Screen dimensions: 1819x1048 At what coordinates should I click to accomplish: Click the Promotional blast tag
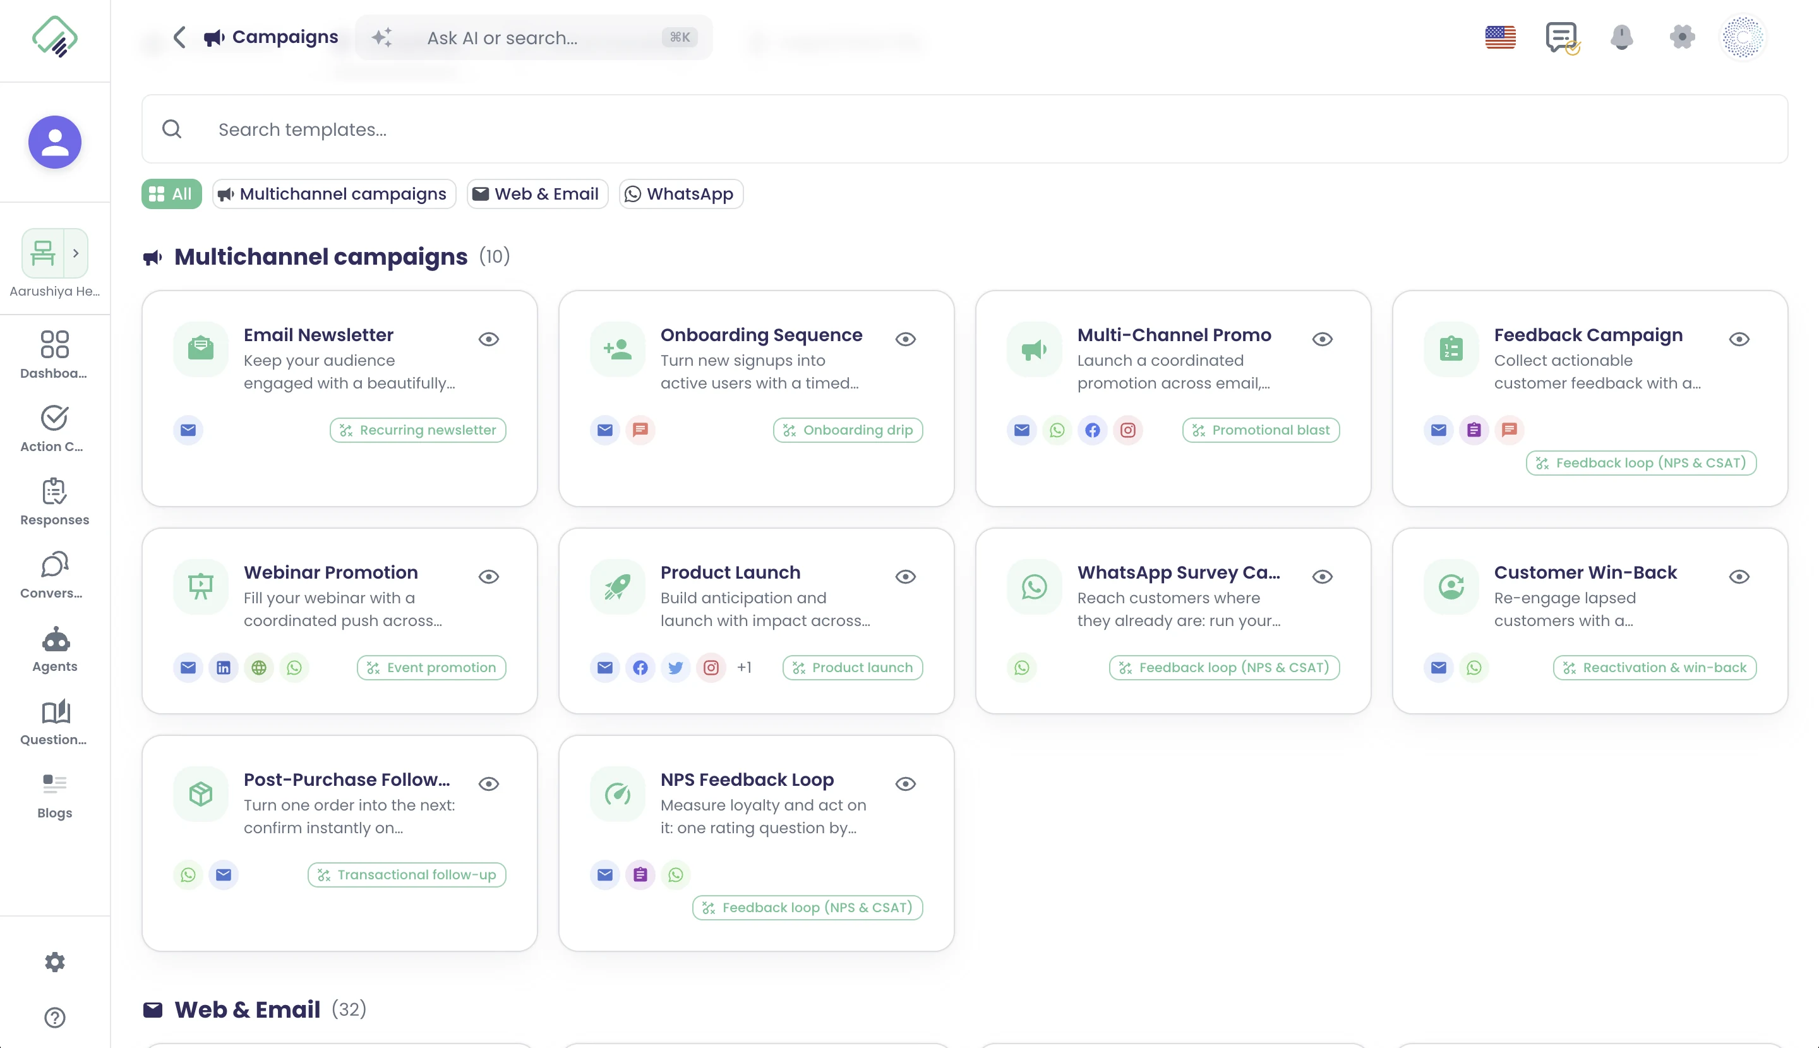tap(1261, 430)
